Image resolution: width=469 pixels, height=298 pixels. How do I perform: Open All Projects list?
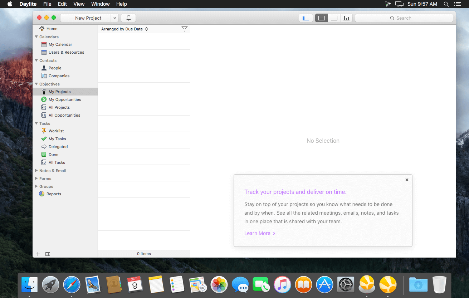click(55, 107)
